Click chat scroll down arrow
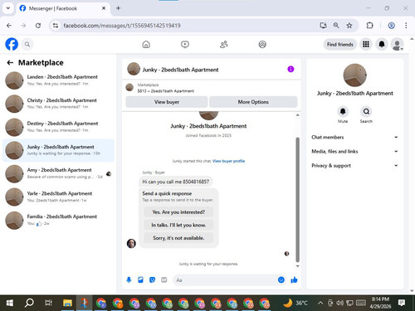 298,266
